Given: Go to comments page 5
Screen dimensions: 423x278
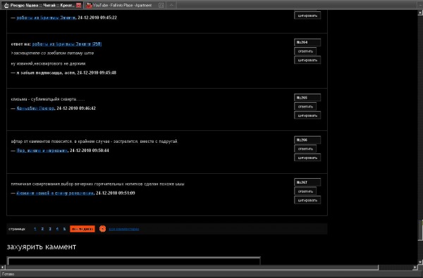Looking at the screenshot, I should point(64,229).
